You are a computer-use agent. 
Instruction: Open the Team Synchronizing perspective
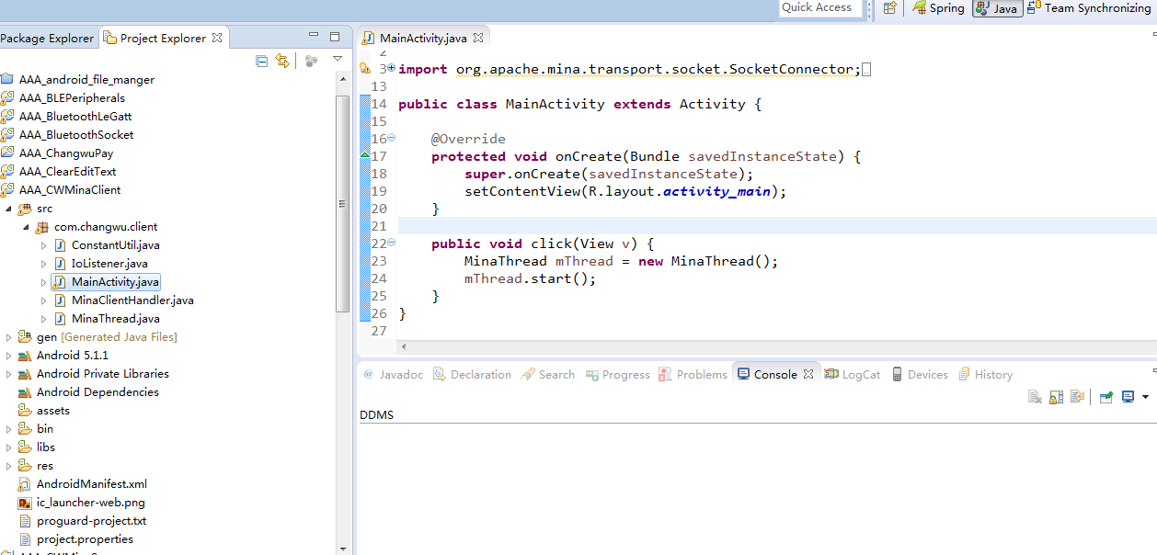[1089, 8]
